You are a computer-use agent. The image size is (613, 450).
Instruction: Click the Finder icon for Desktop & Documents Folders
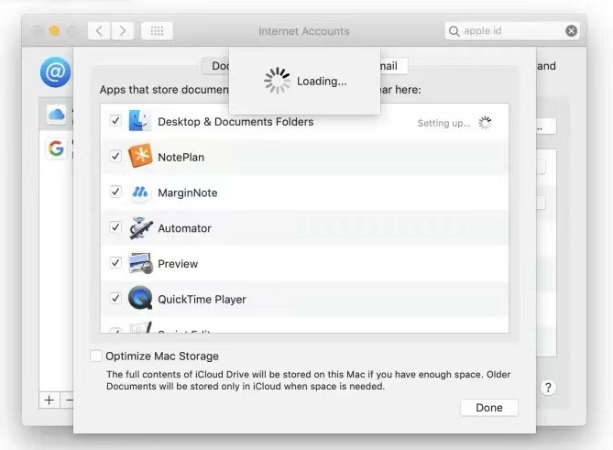139,121
